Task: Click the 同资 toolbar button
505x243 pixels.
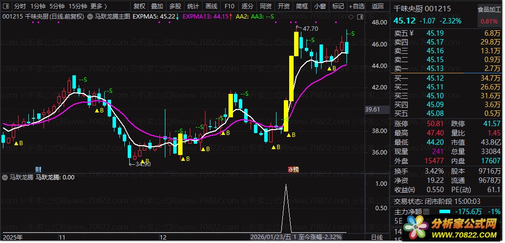Action: [265, 6]
